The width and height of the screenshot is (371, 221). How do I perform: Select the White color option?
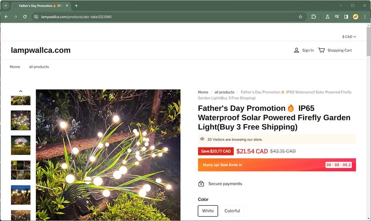click(208, 211)
